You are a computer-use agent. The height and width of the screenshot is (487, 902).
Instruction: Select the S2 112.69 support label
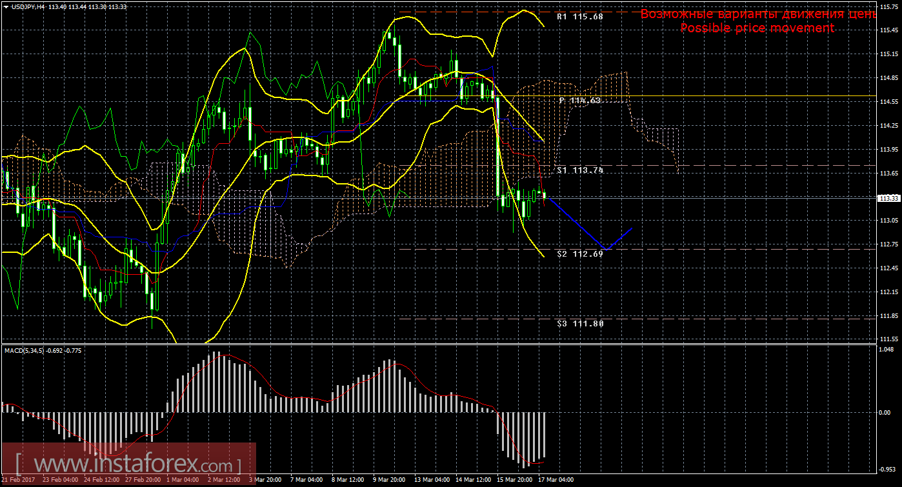click(579, 254)
